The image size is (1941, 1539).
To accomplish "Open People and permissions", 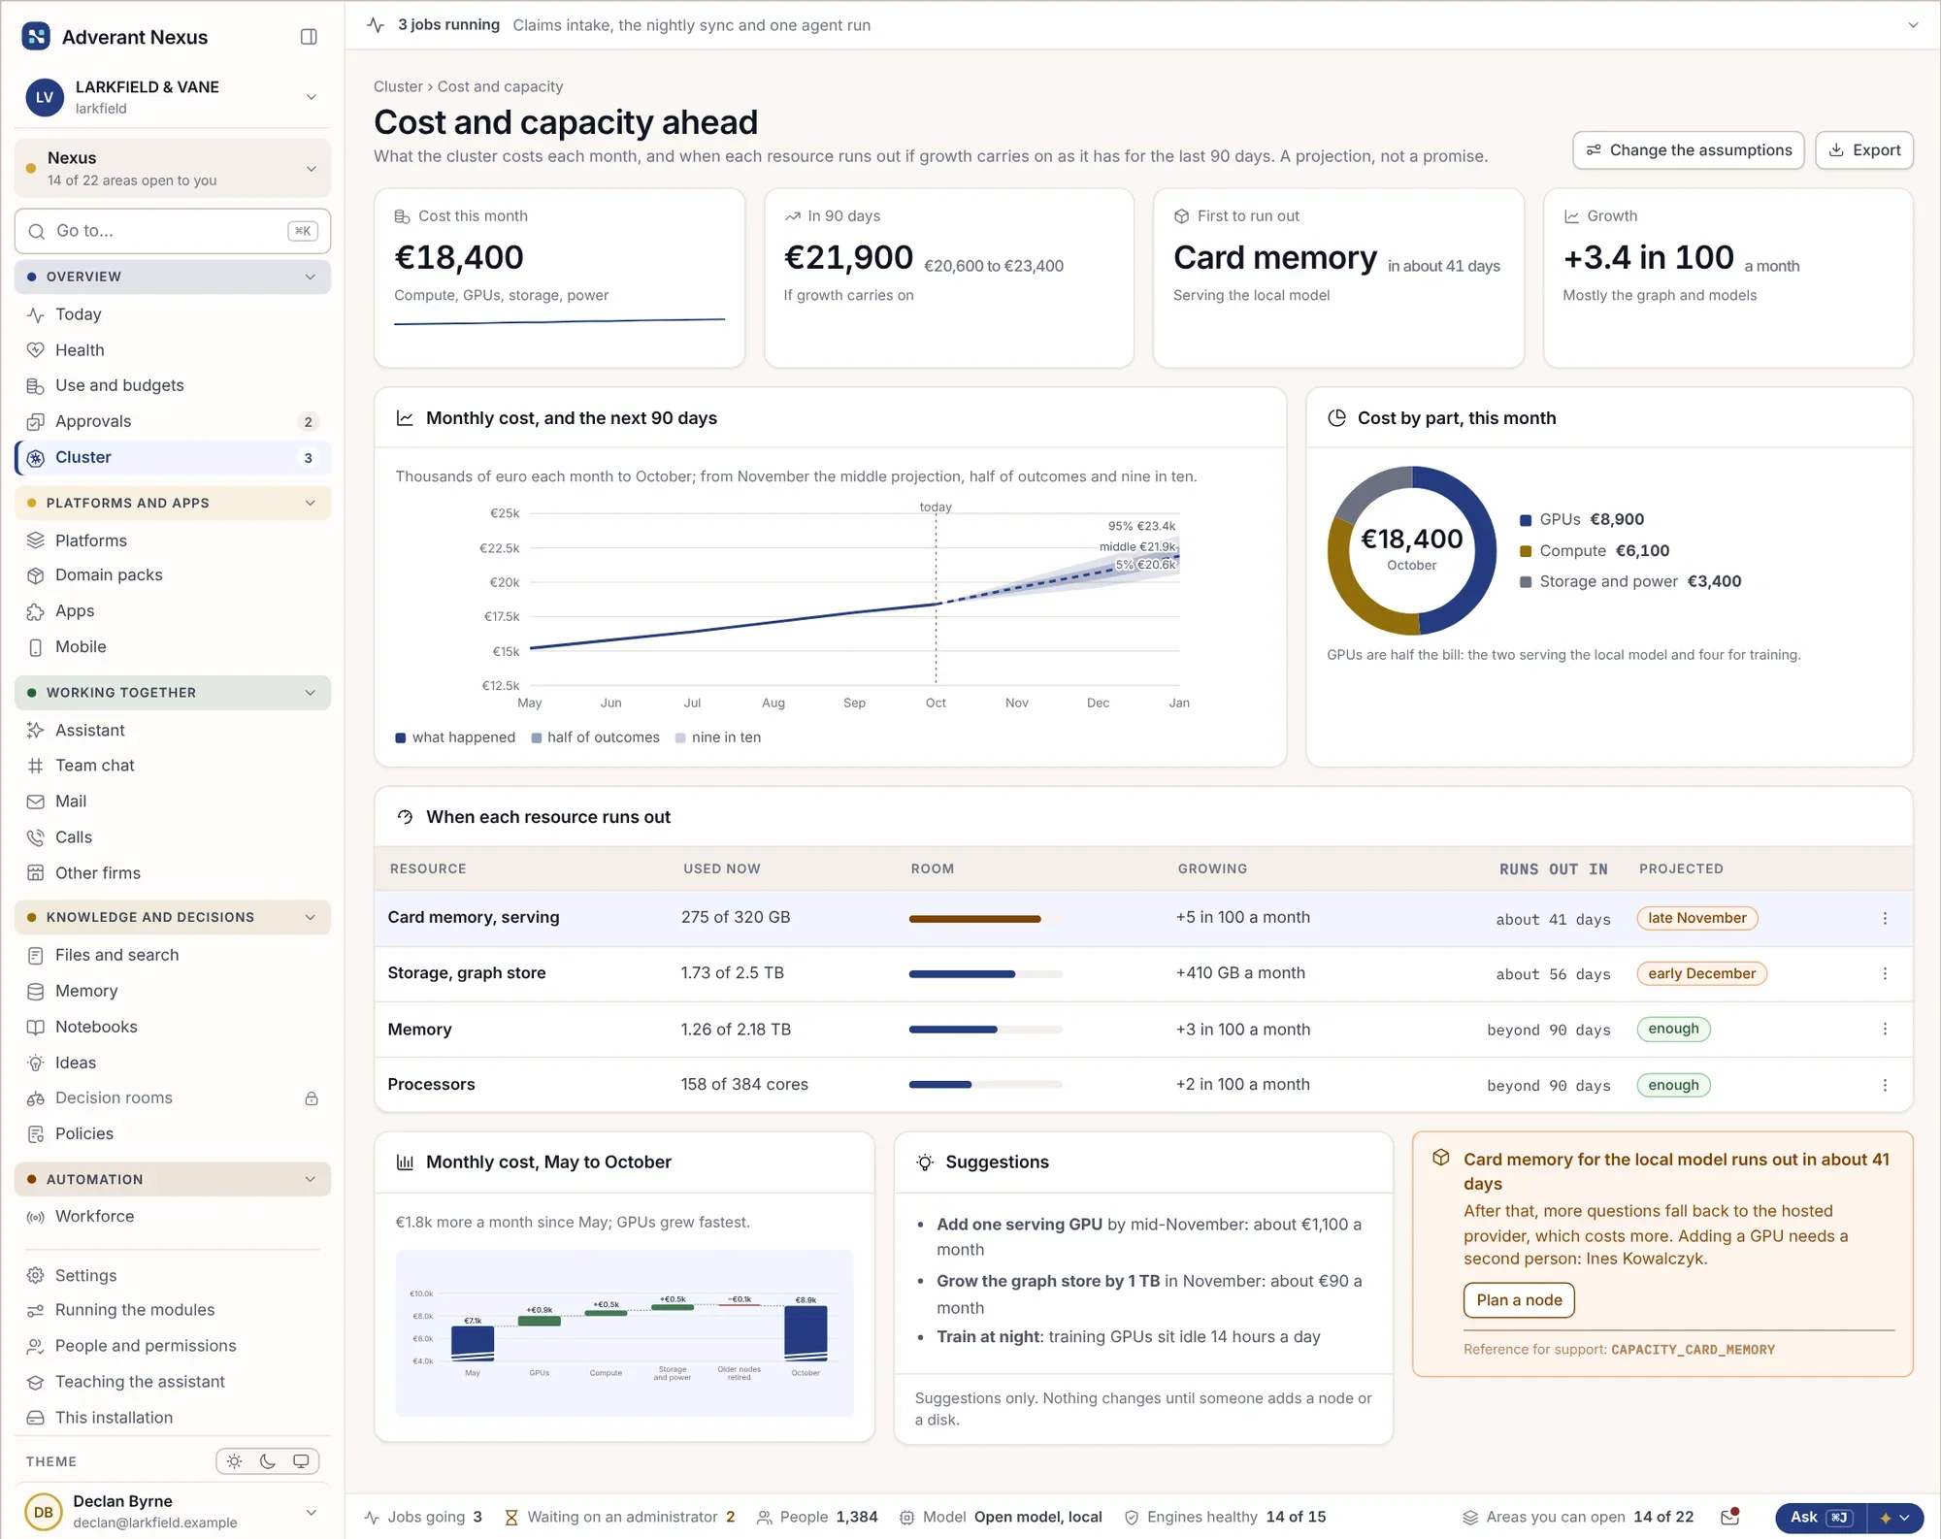I will point(173,1346).
